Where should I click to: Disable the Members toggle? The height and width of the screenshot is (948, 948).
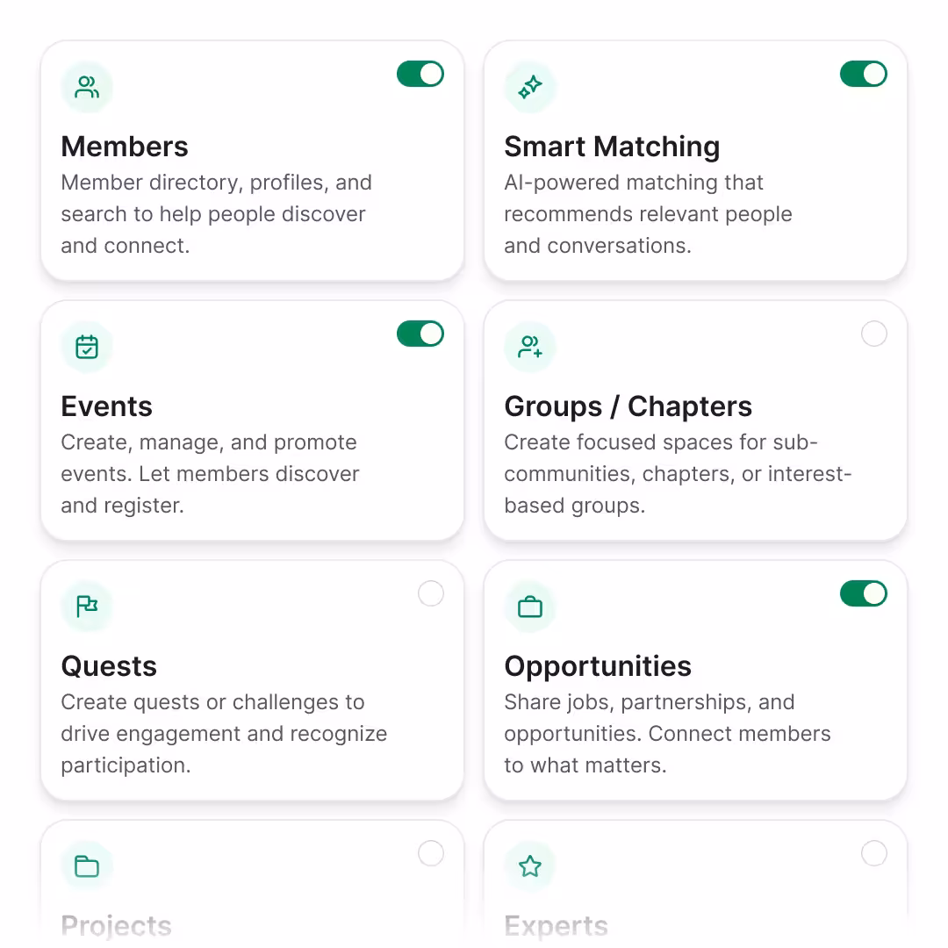[420, 74]
